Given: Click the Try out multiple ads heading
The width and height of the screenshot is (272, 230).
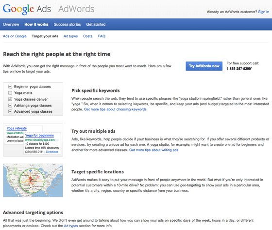Looking at the screenshot, I should (93, 131).
